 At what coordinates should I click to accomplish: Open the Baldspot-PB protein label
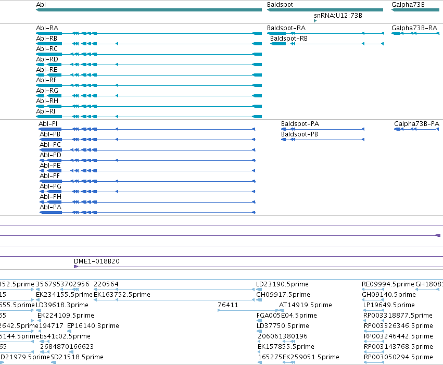tap(299, 134)
